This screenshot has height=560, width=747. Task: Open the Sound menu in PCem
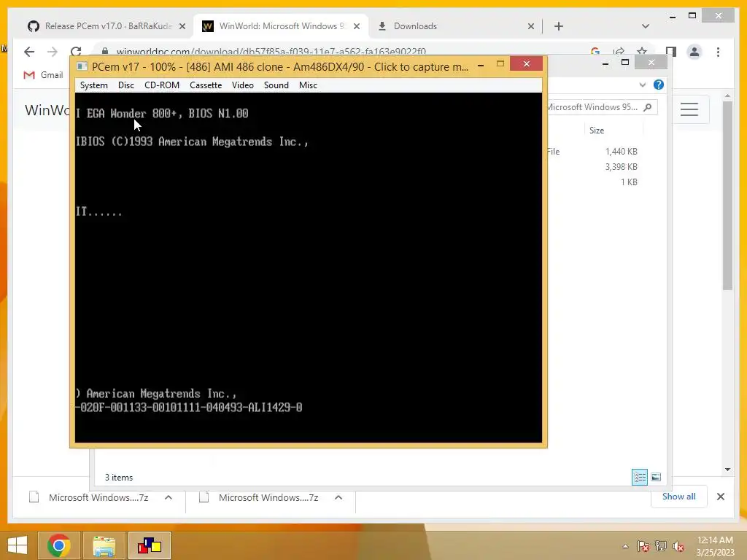[276, 85]
